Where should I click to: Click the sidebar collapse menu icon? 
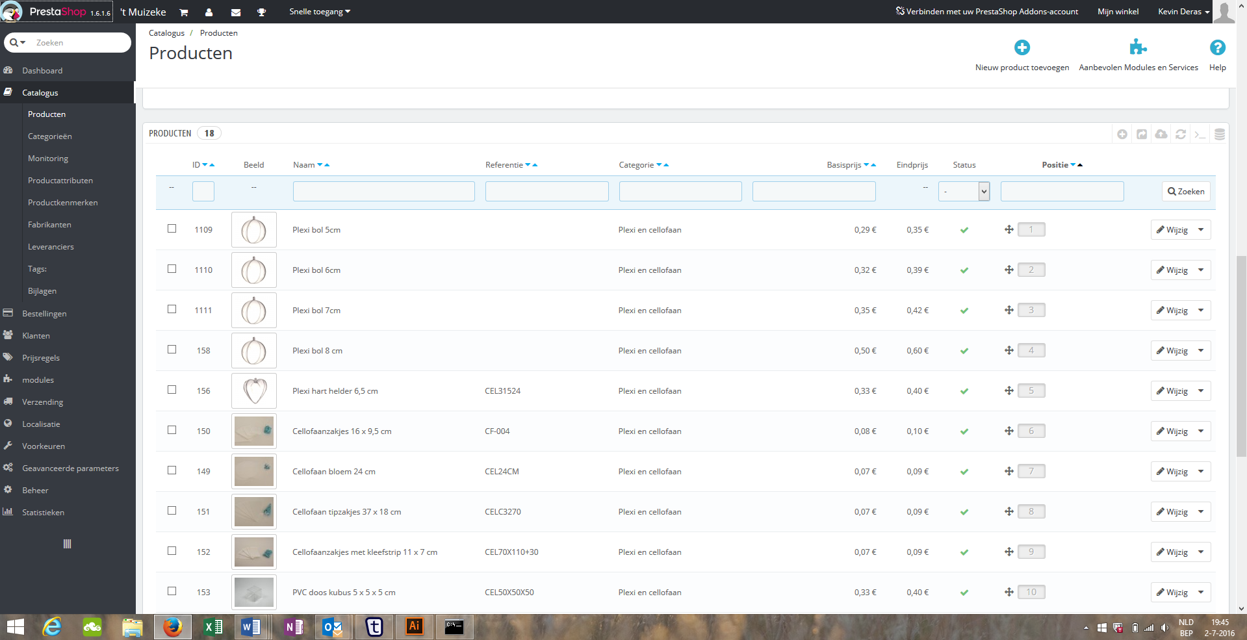click(x=67, y=544)
